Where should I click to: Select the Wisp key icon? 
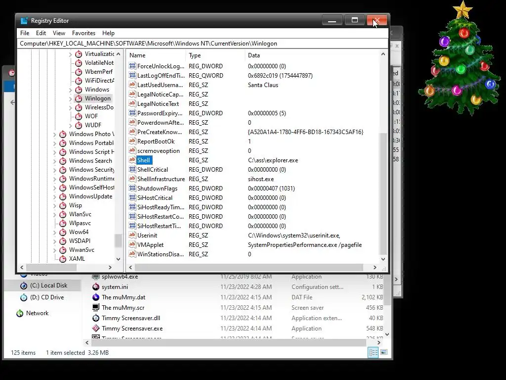coord(63,205)
